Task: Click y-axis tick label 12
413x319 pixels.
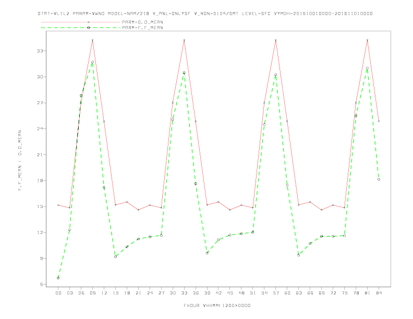Action: tap(40, 232)
